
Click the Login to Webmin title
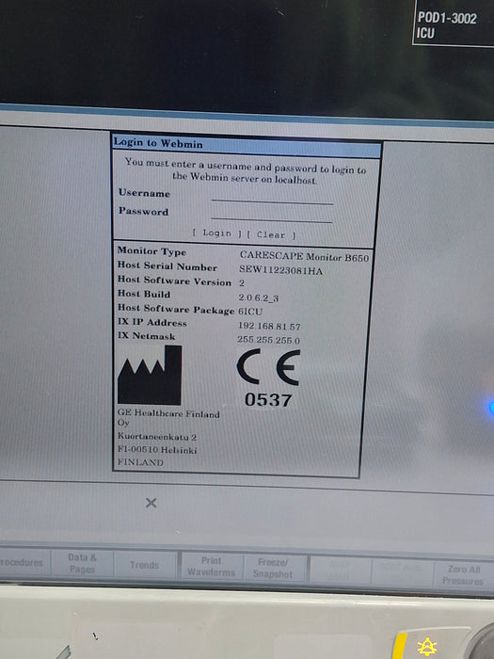click(158, 143)
